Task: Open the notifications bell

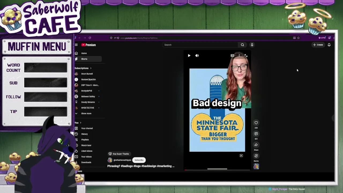Action: 329,45
